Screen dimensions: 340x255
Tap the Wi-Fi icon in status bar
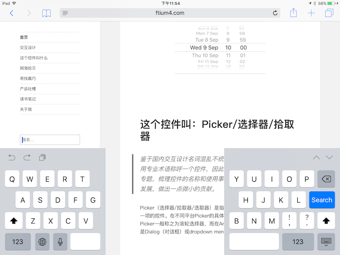click(x=14, y=3)
